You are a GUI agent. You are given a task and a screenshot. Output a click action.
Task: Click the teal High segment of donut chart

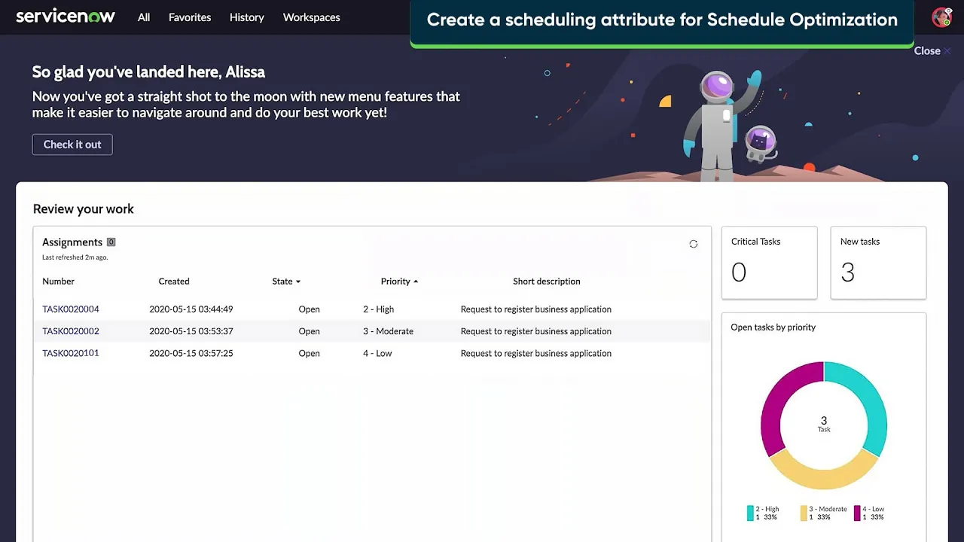click(x=870, y=397)
